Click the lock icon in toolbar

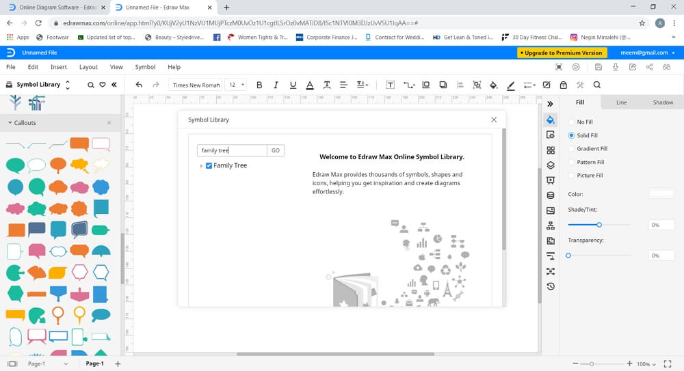(x=563, y=85)
